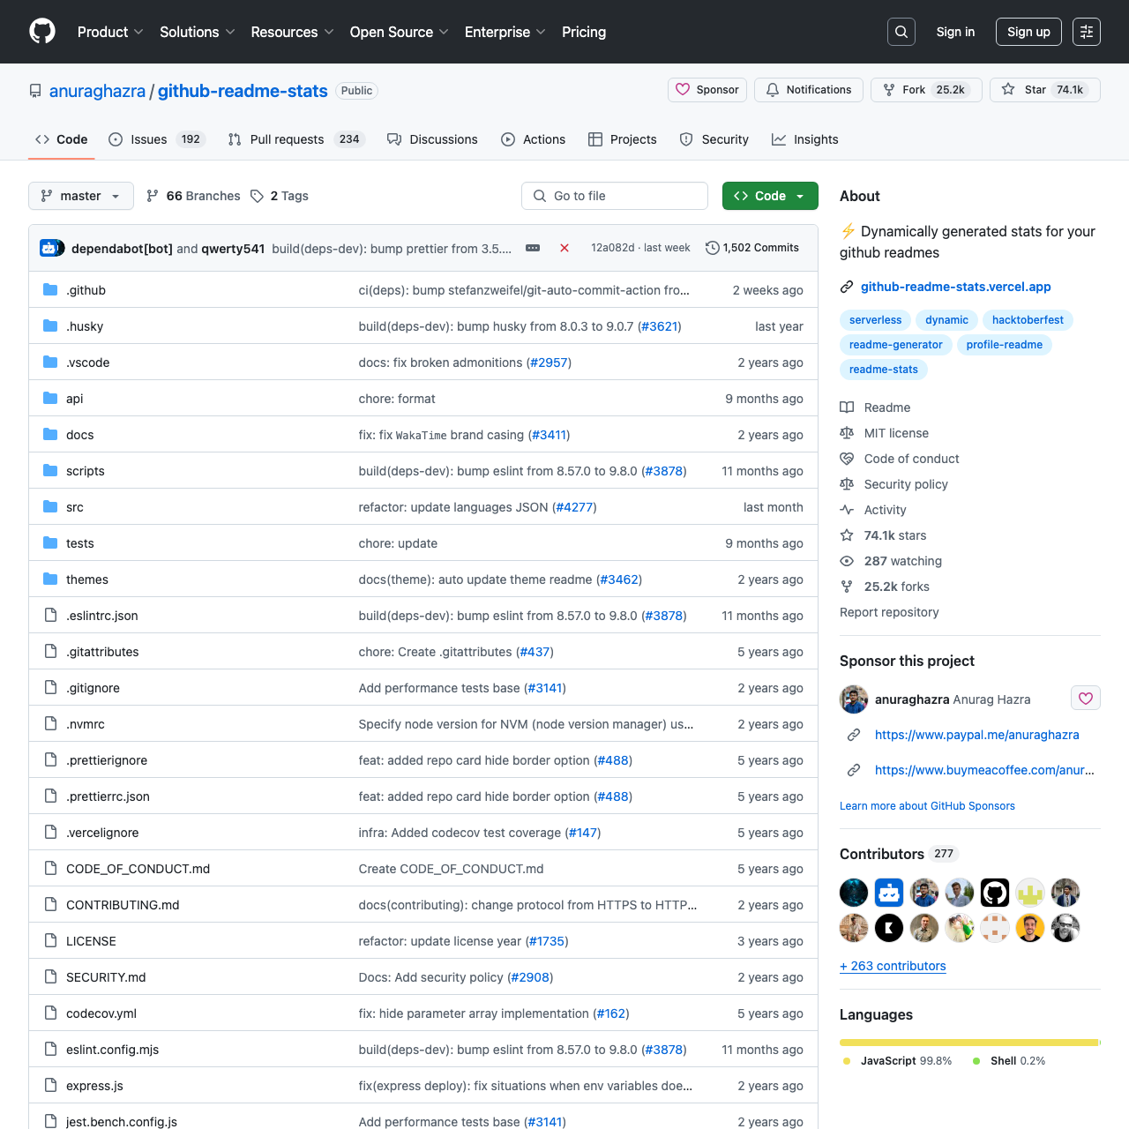View the 66 Branches link
This screenshot has width=1129, height=1129.
pos(193,196)
